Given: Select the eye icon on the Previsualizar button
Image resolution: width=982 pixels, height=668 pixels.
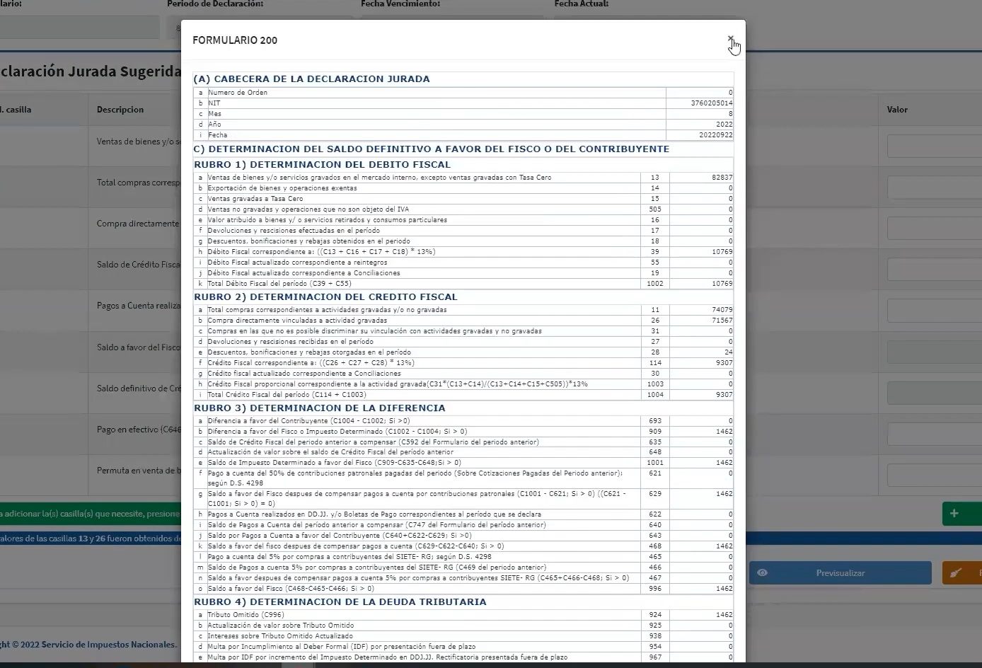Looking at the screenshot, I should (x=763, y=573).
